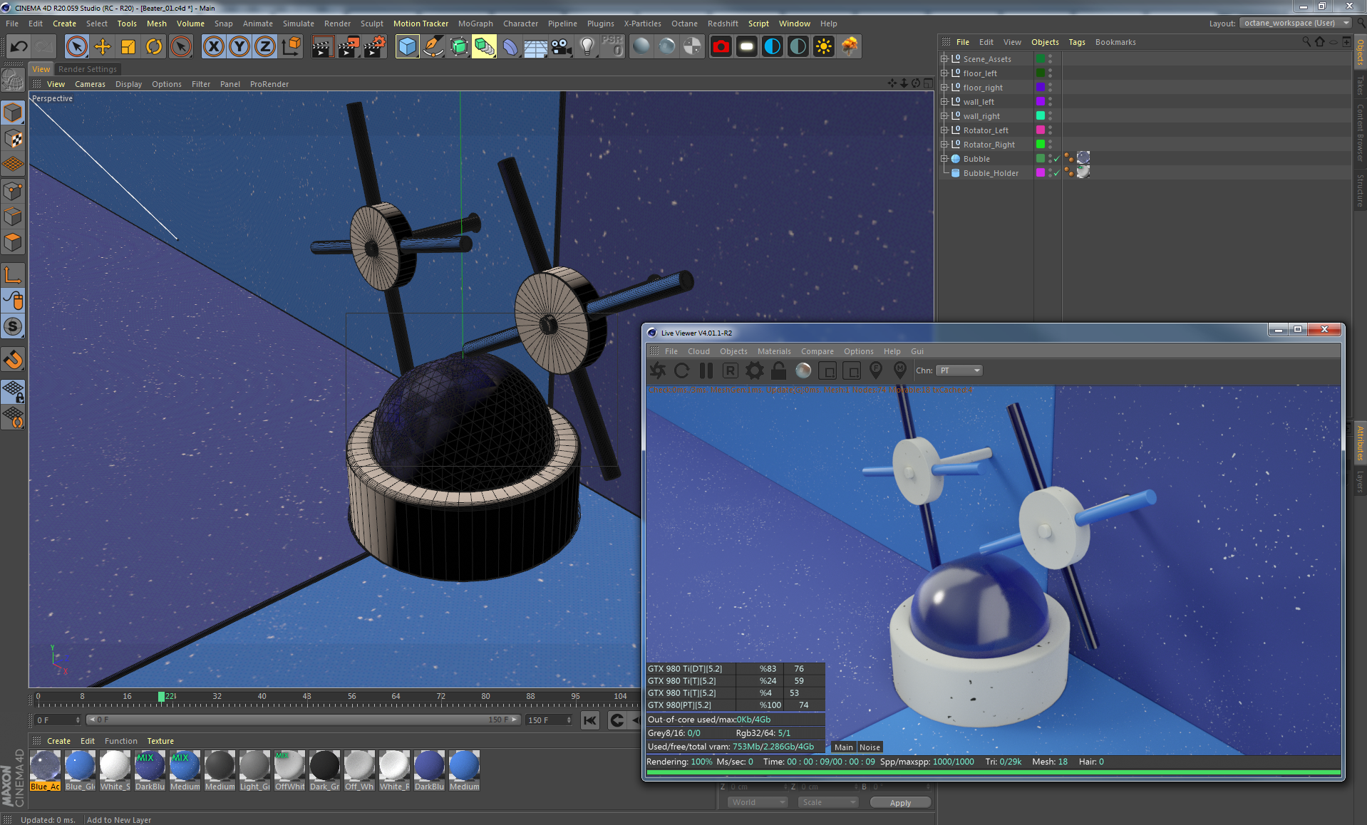Restart the render in Live Viewer
The height and width of the screenshot is (825, 1367).
(681, 370)
